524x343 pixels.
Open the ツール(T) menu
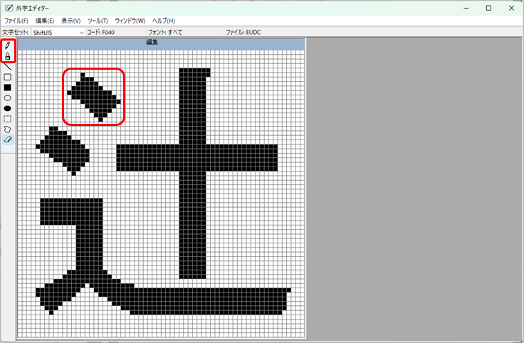98,21
